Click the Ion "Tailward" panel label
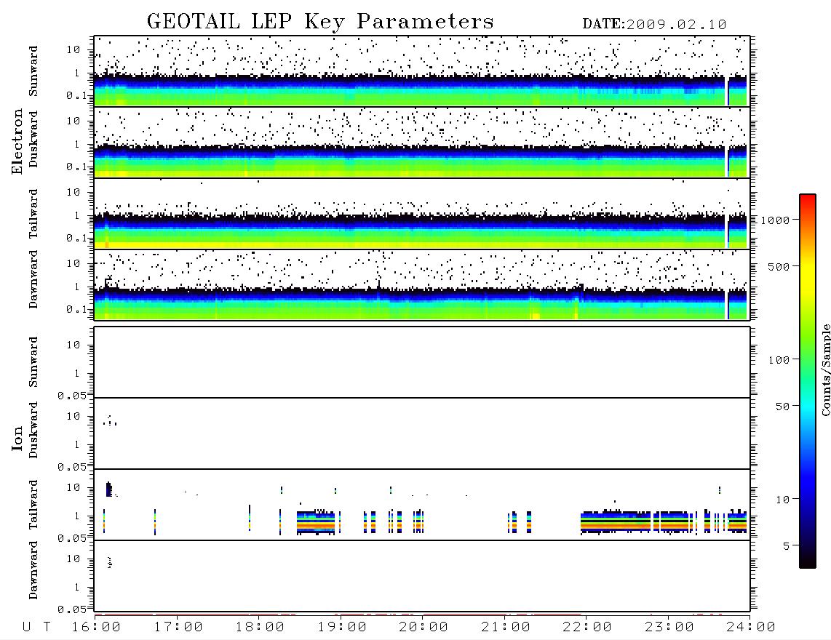The image size is (831, 640). click(x=33, y=505)
